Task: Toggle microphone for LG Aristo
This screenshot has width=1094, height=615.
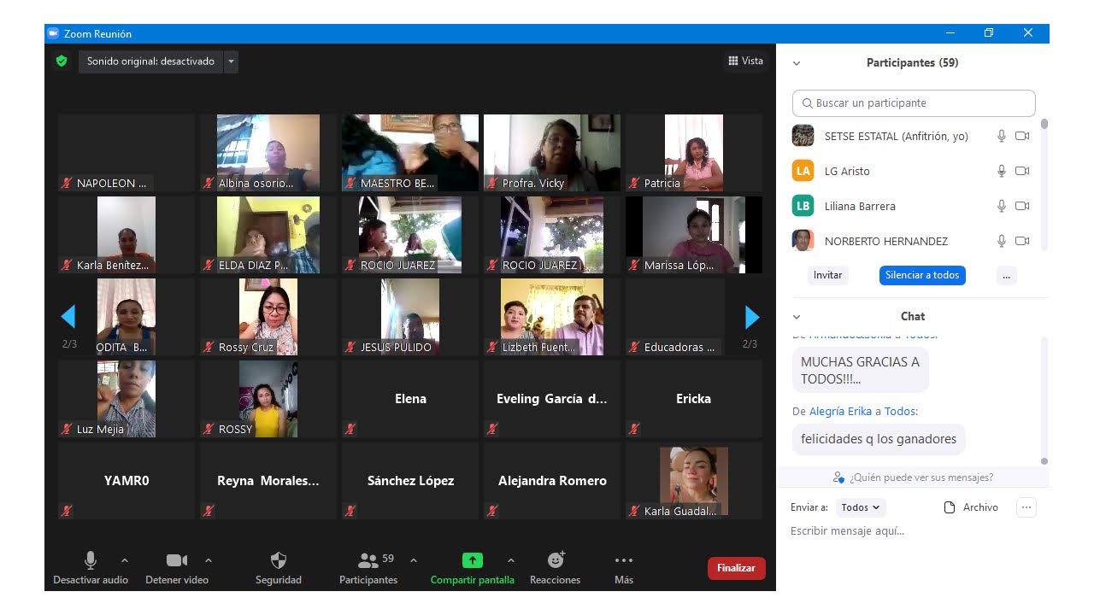Action: (1002, 171)
